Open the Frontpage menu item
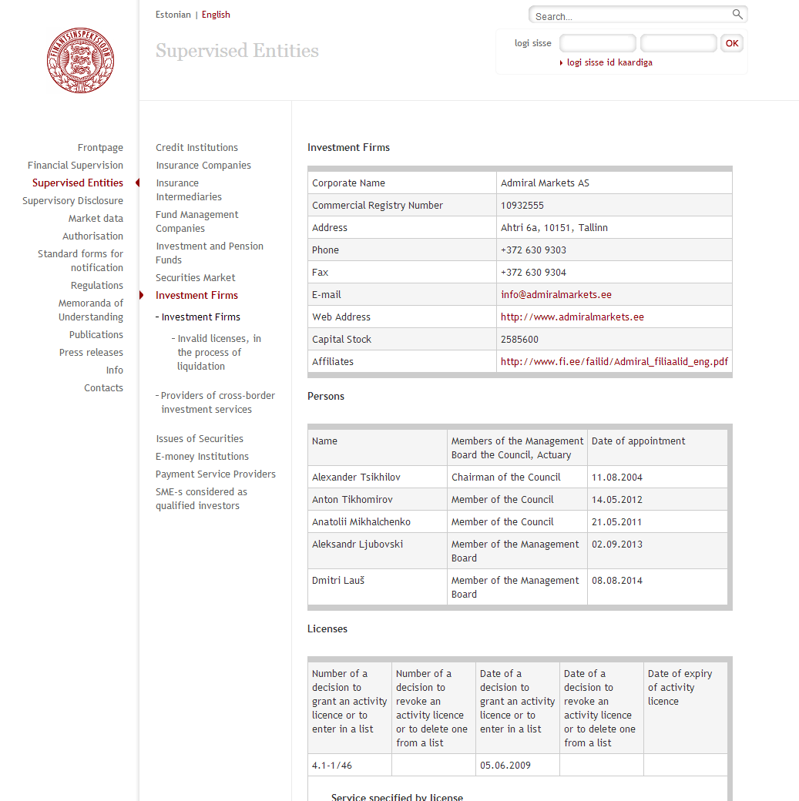Screen dimensions: 799x801 click(x=100, y=148)
